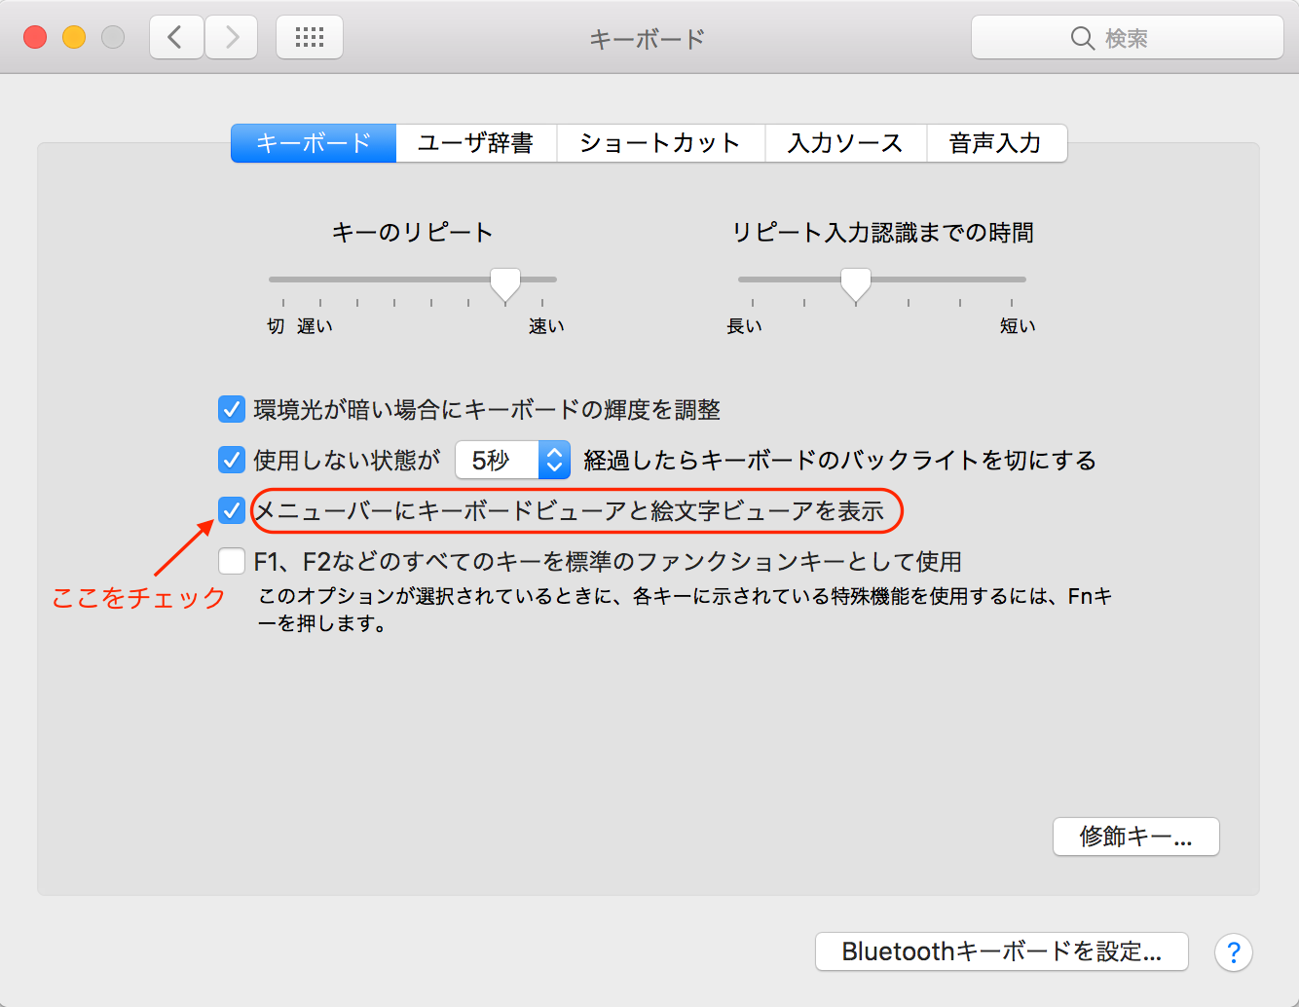Click the リピート入力認識までの時間 heading

pos(883,233)
